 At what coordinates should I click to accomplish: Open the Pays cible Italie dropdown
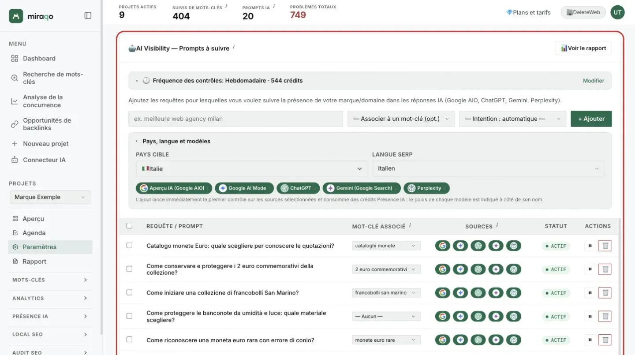pyautogui.click(x=252, y=168)
